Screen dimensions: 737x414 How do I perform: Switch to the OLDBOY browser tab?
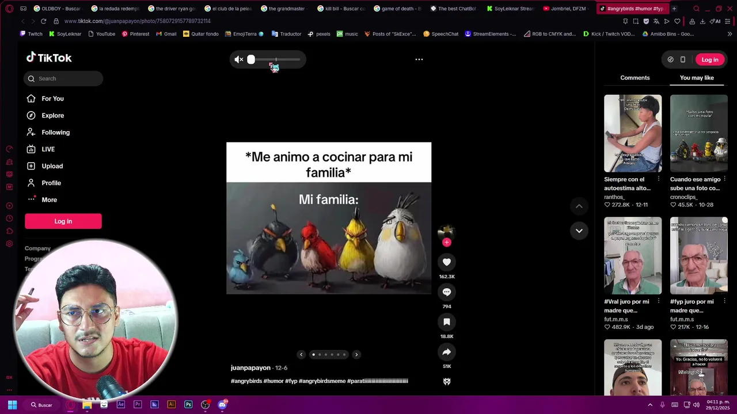click(x=58, y=9)
